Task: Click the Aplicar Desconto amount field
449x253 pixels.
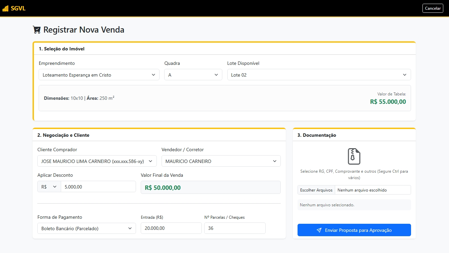Action: pyautogui.click(x=98, y=187)
